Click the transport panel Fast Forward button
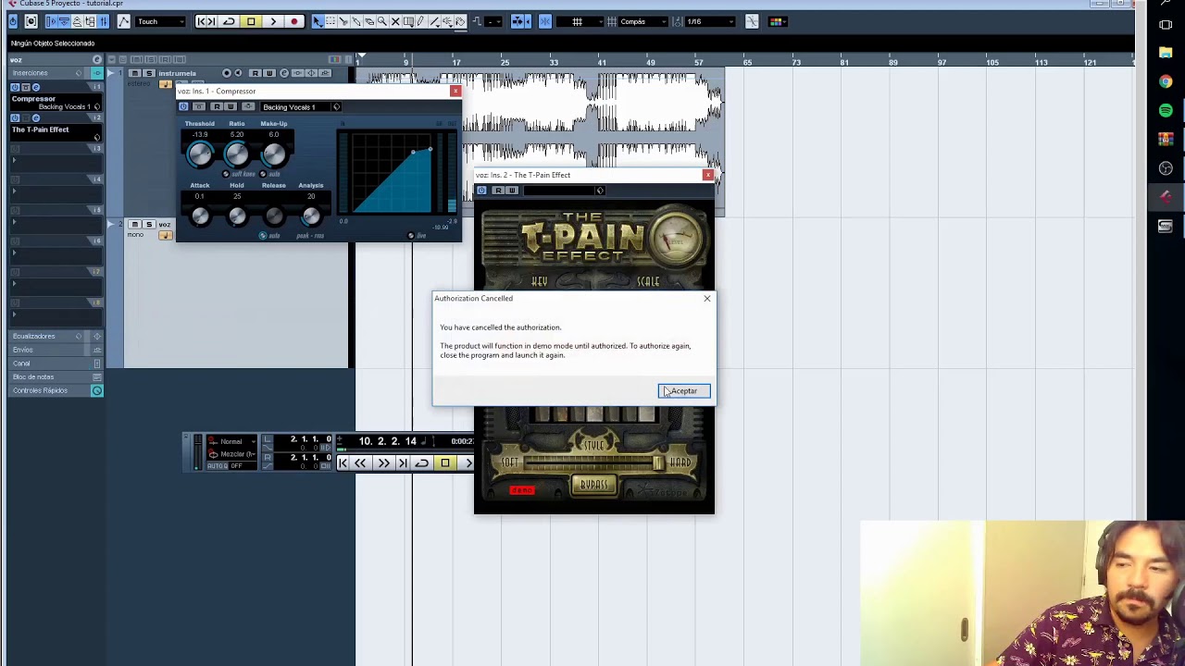 coord(382,462)
